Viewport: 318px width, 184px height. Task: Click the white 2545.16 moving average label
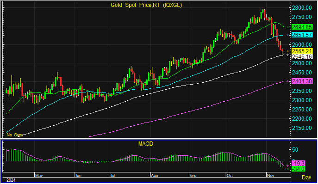(x=302, y=56)
